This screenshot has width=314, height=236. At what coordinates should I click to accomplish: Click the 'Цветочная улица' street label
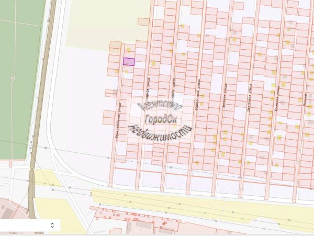pyautogui.click(x=250, y=97)
